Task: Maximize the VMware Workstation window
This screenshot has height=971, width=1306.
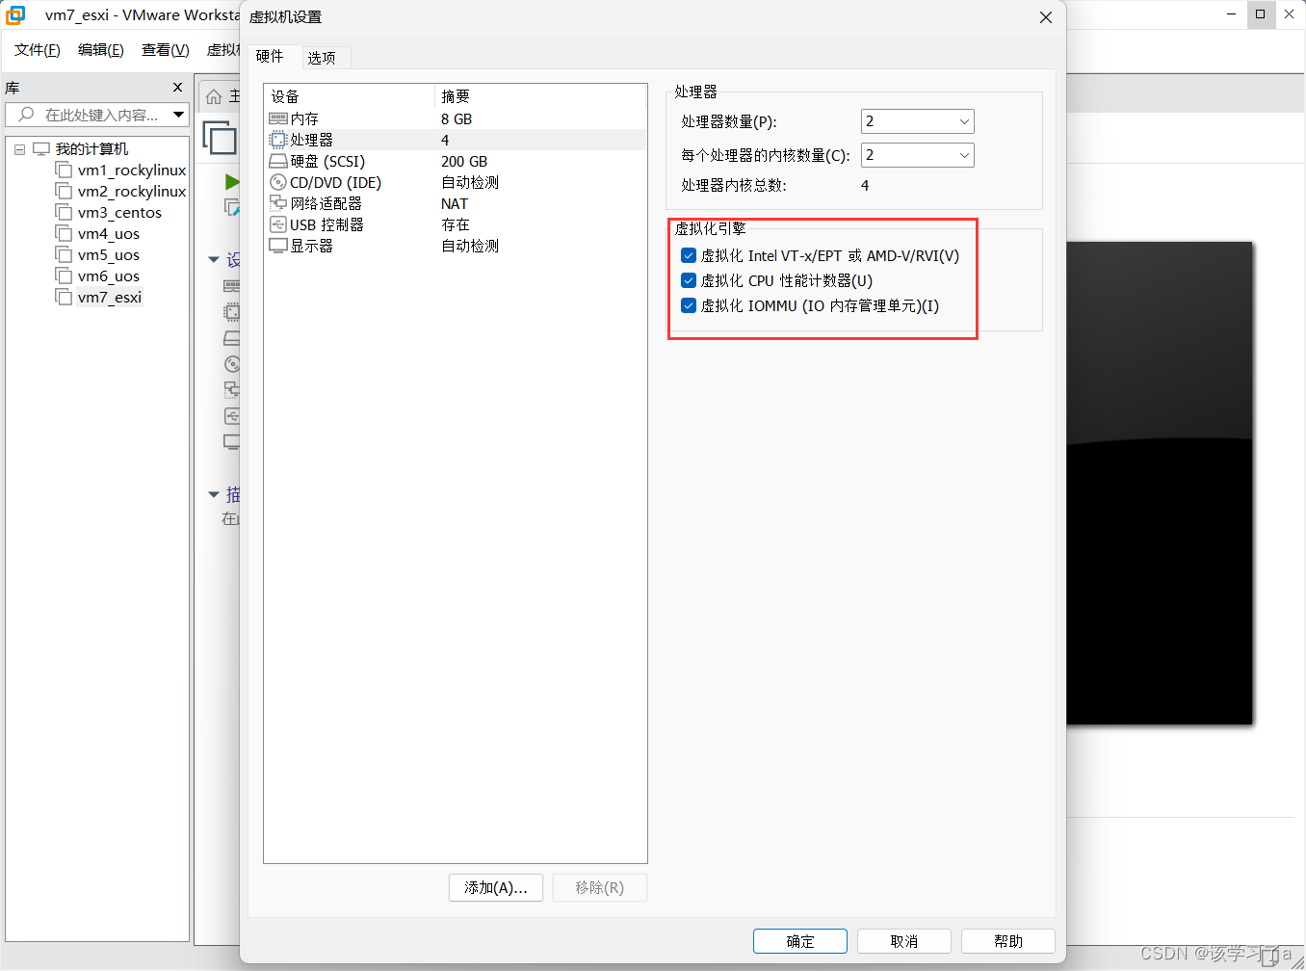Action: [1260, 14]
